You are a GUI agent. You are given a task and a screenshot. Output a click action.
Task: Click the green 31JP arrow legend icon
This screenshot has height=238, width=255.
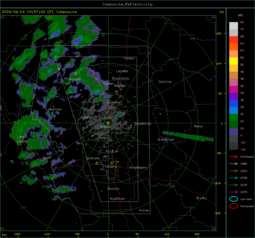233,185
